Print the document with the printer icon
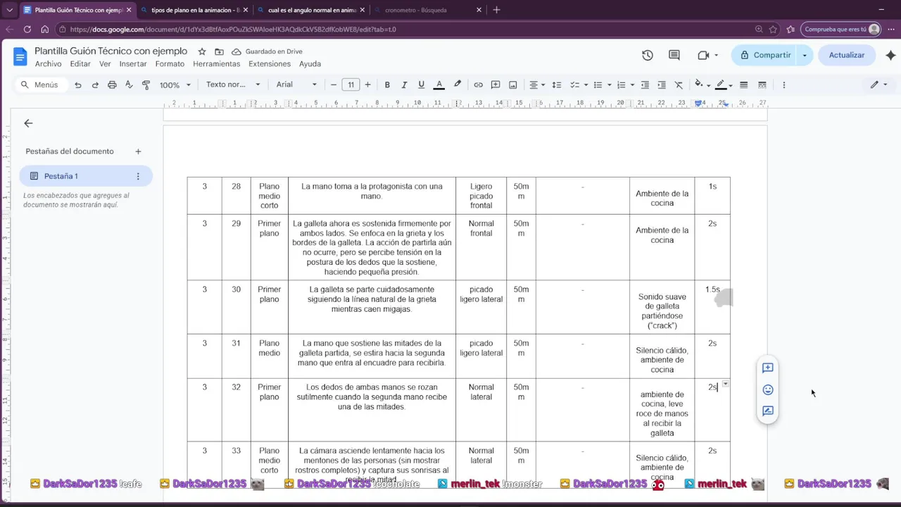The height and width of the screenshot is (507, 901). tap(112, 84)
